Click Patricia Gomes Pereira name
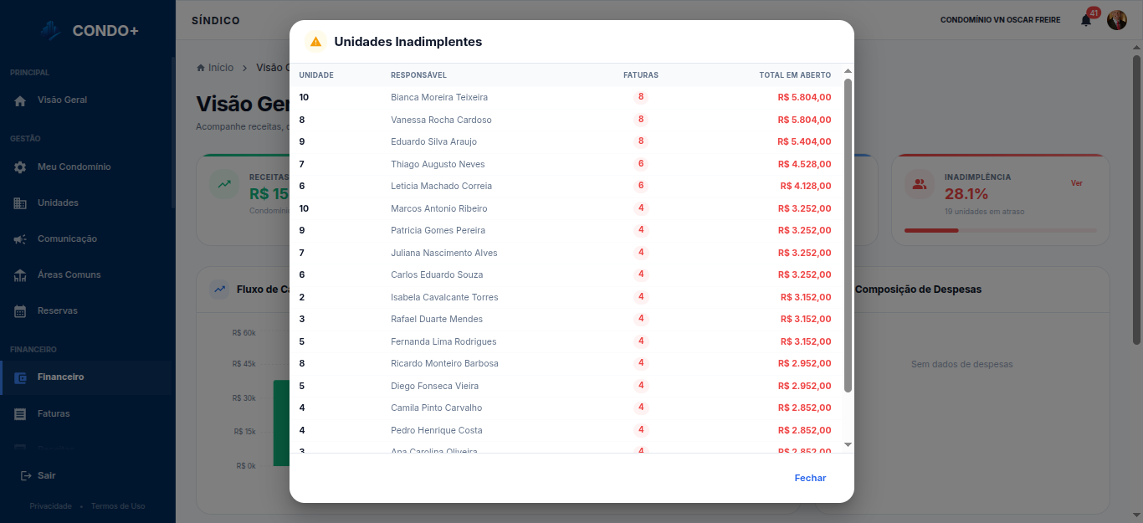Image resolution: width=1143 pixels, height=523 pixels. pos(438,231)
